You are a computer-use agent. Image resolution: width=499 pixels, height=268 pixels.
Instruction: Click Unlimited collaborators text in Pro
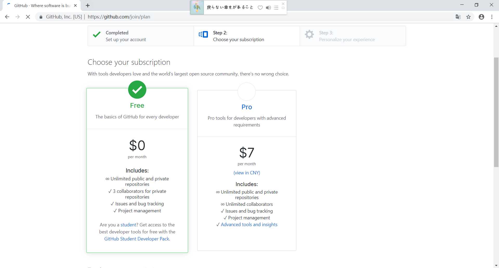click(247, 204)
